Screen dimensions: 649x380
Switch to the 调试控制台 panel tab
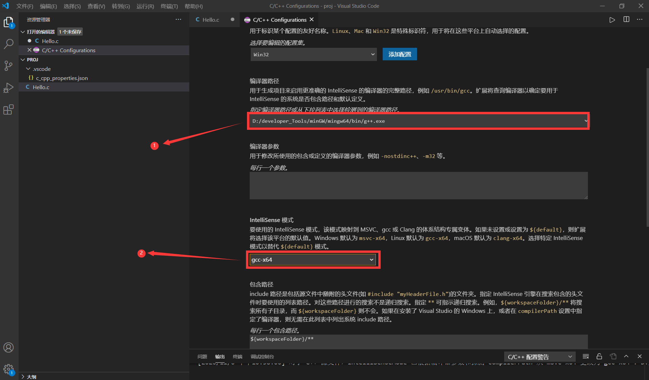[x=262, y=357]
